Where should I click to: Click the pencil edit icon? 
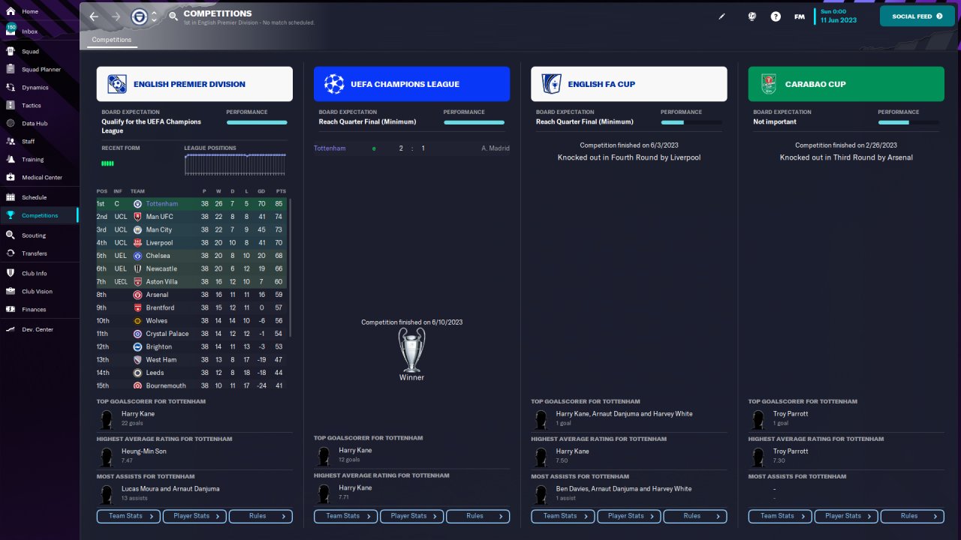pos(722,16)
